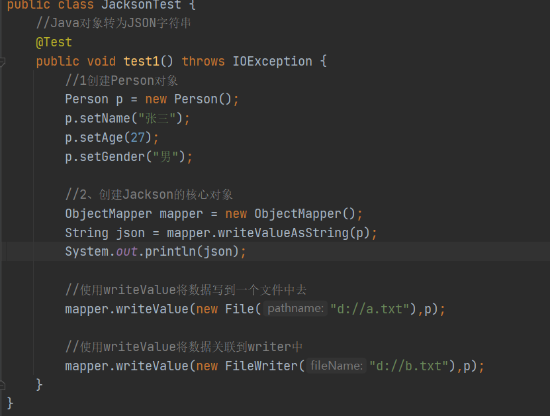Click the string "男" in setGender
Screen dimensions: 550x416
[166, 156]
